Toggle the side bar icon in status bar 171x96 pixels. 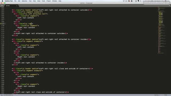(x=2, y=95)
